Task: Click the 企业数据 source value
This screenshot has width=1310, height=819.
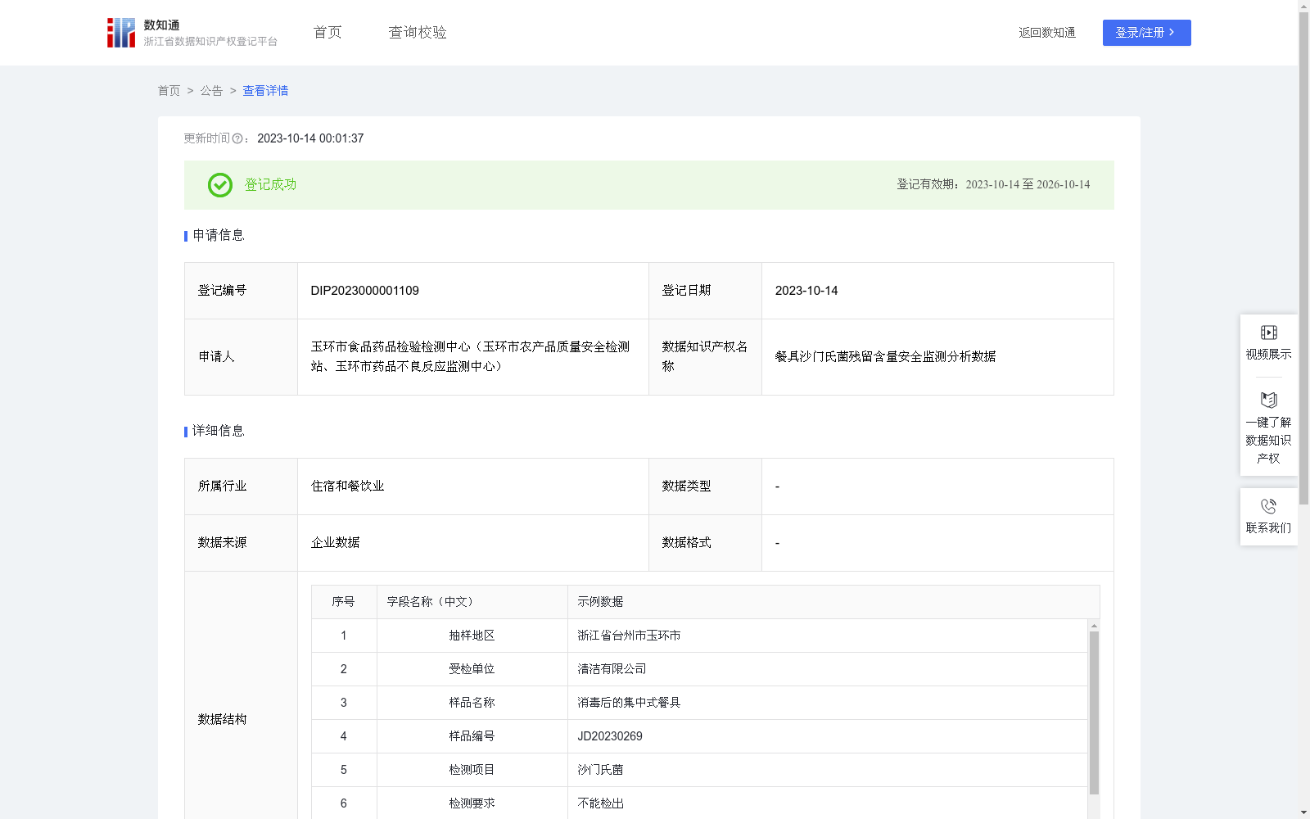Action: (336, 543)
